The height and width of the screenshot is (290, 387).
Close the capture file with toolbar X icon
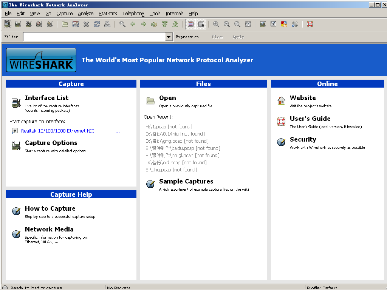(86, 24)
